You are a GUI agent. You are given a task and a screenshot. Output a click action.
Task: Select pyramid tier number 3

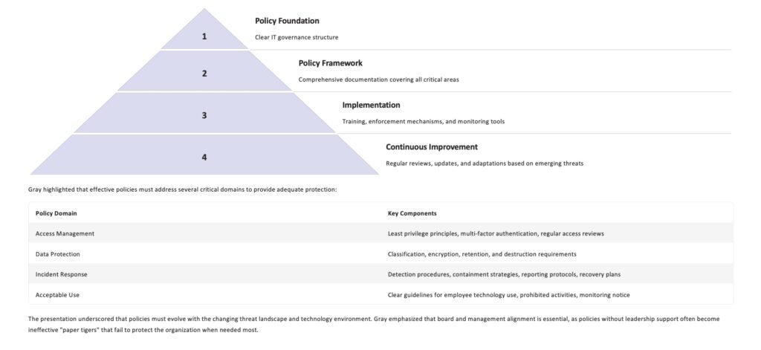[204, 115]
